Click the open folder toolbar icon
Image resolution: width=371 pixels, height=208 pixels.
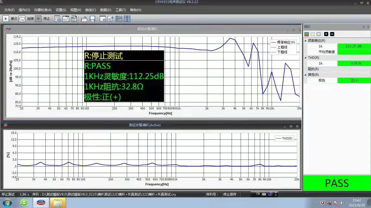tap(84, 19)
